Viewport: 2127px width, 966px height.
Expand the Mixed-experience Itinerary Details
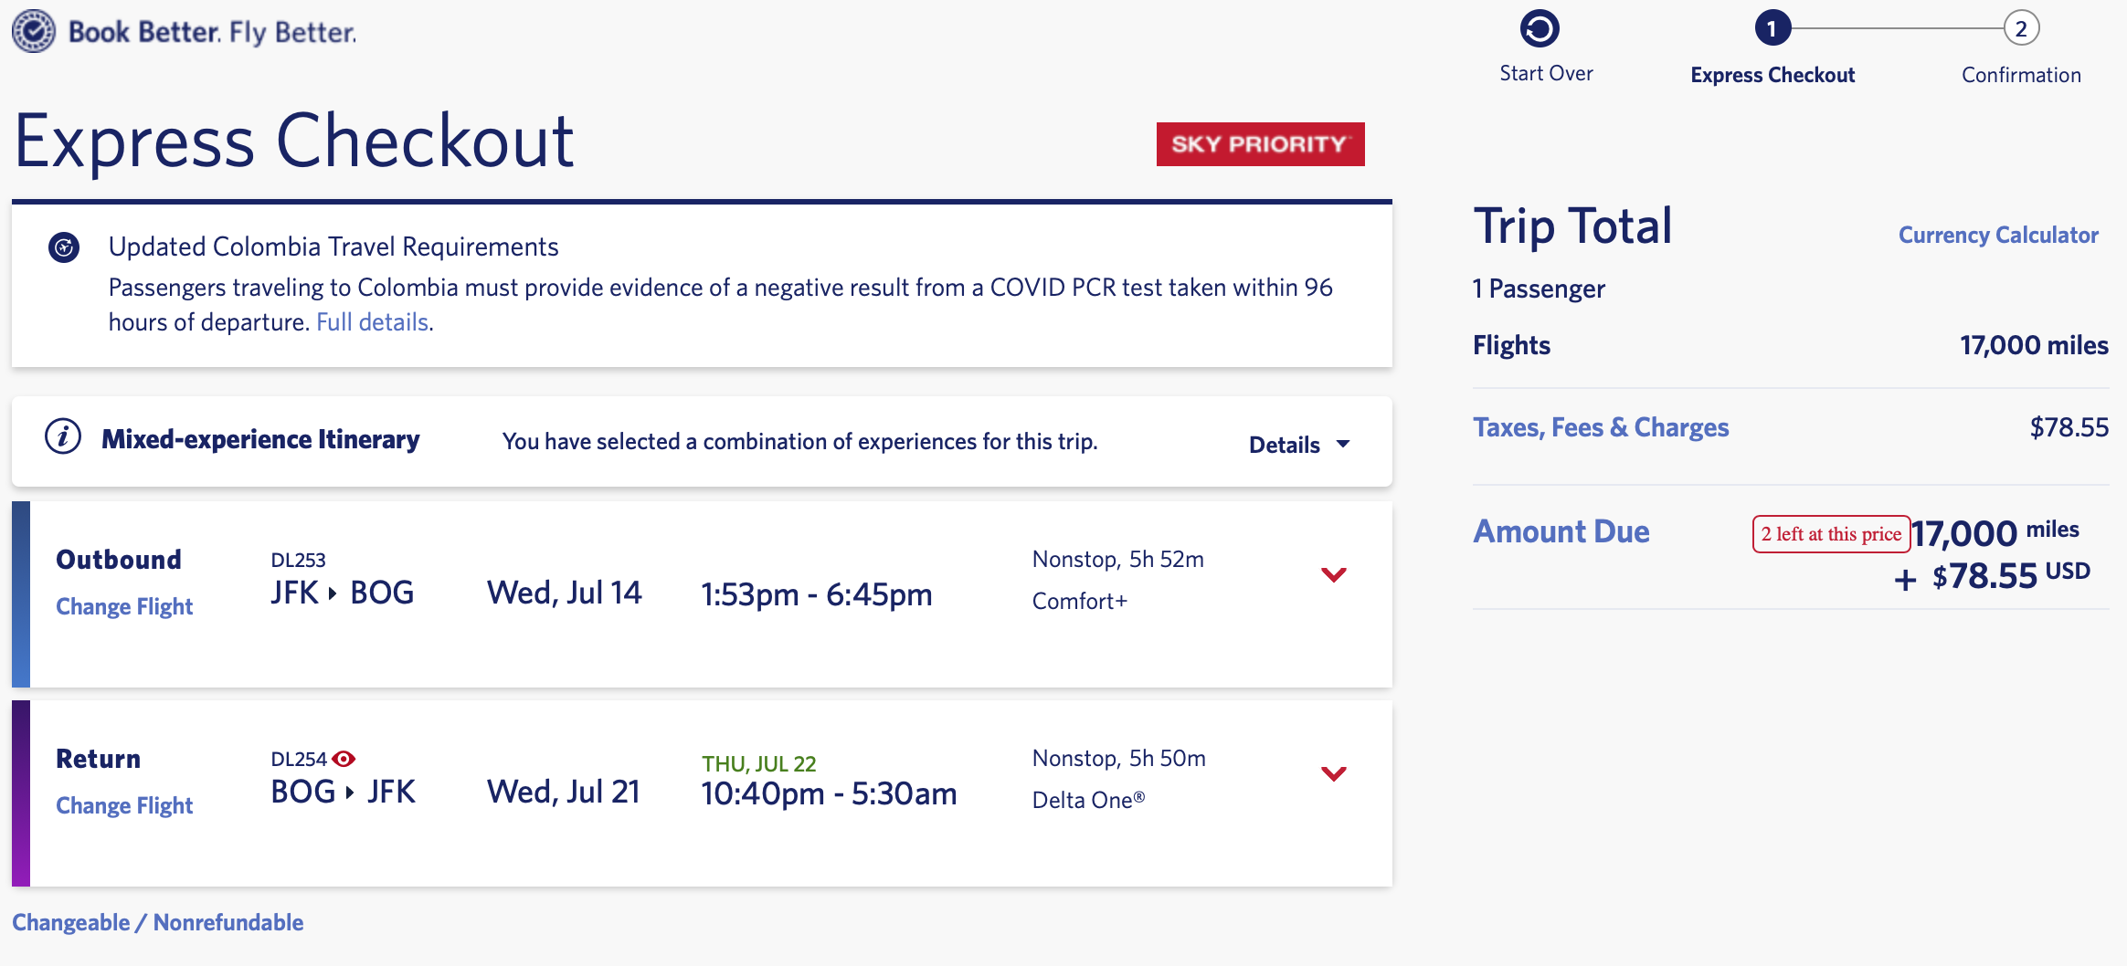1298,444
